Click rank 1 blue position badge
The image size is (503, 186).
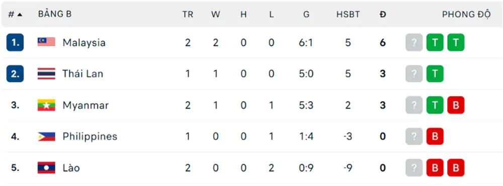pos(15,42)
